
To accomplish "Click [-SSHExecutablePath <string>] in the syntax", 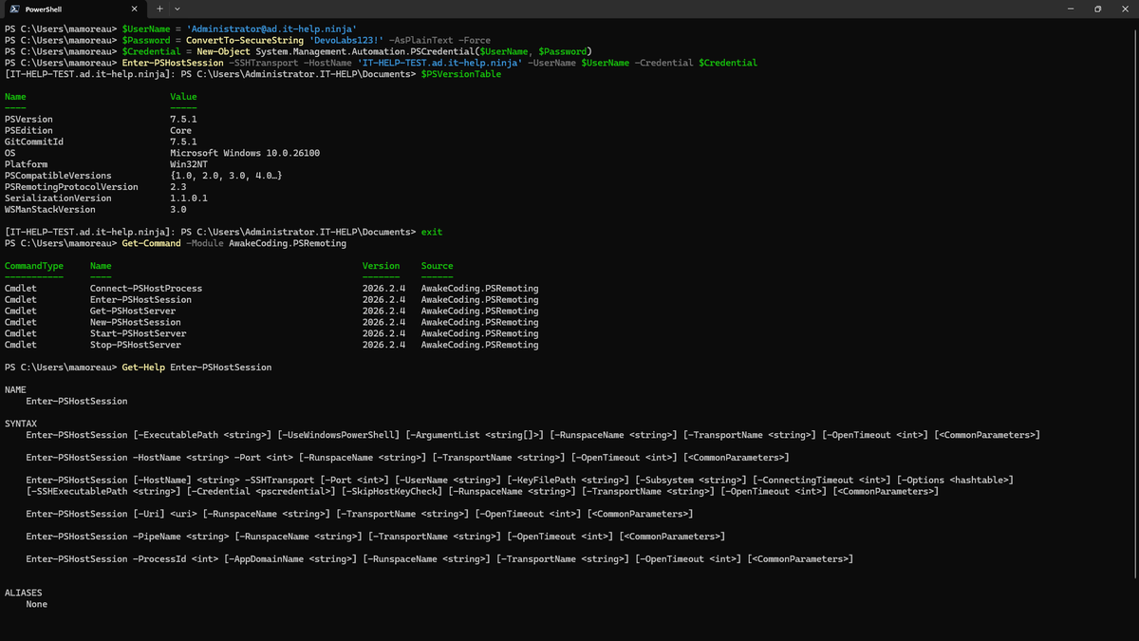I will pos(103,492).
